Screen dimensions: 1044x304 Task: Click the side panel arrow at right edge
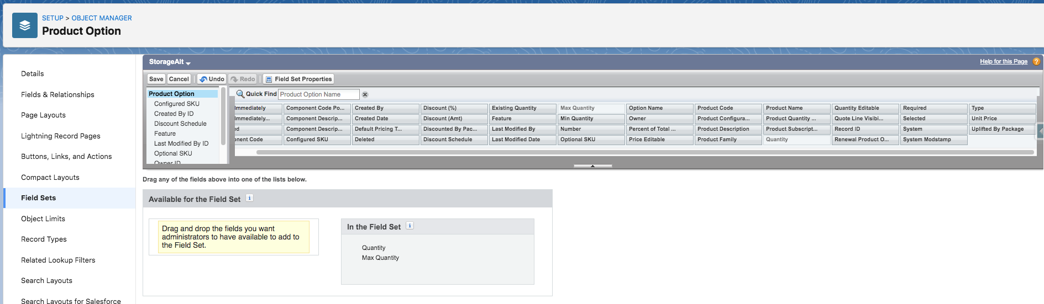(1040, 131)
